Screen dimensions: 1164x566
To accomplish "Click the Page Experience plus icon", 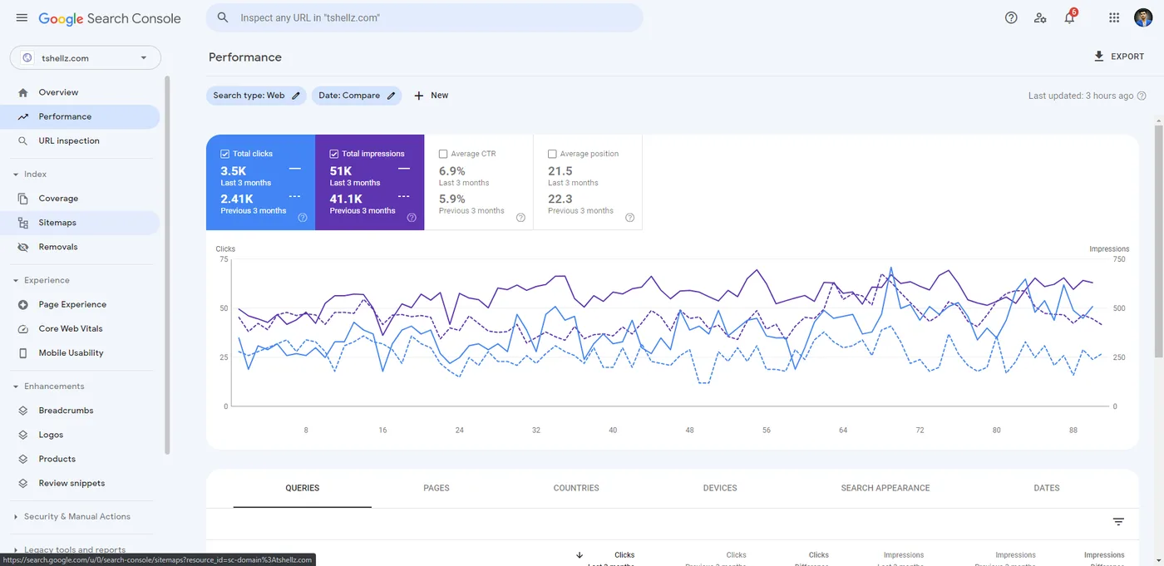I will coord(22,304).
